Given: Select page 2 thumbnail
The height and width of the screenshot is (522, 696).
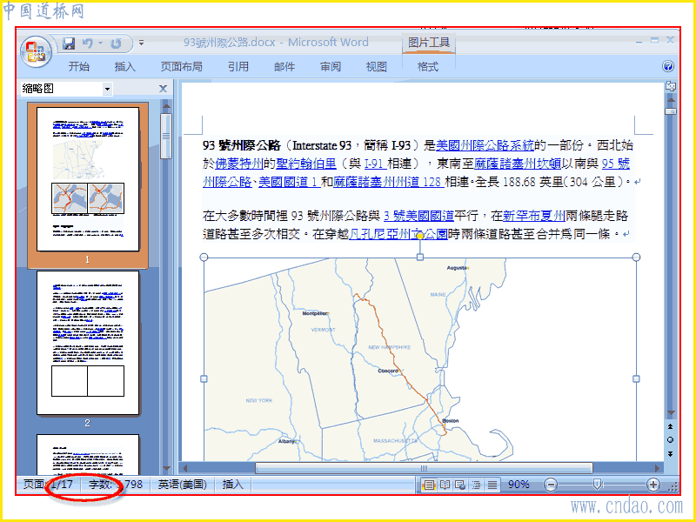Looking at the screenshot, I should 88,343.
